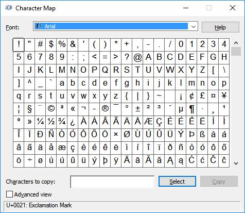Open Character Map window system icon
Screen dimensions: 245x213
click(9, 8)
